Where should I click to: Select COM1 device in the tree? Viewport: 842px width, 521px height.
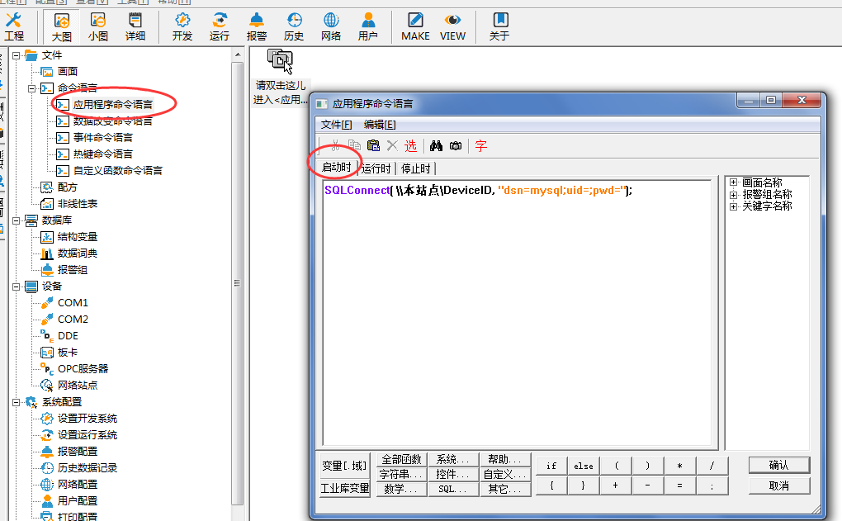pos(73,303)
